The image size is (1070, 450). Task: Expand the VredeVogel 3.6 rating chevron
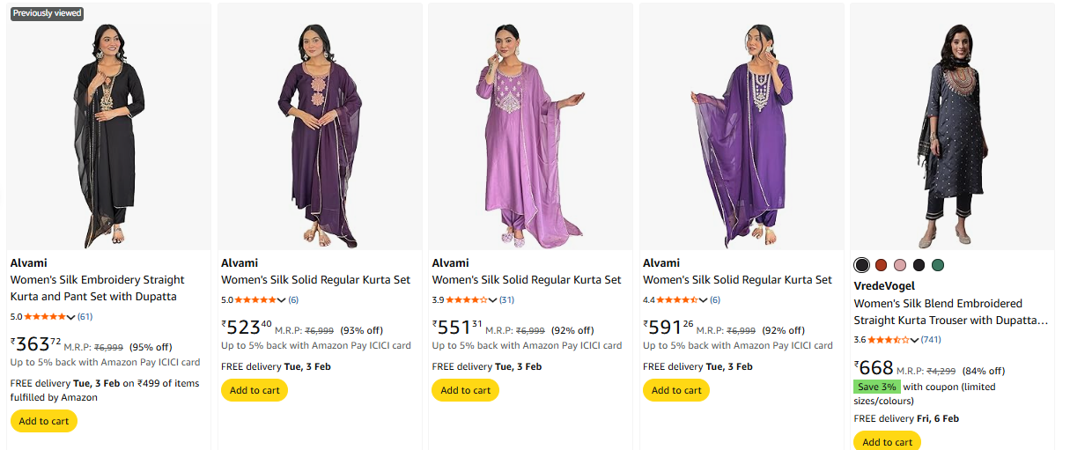pos(915,340)
